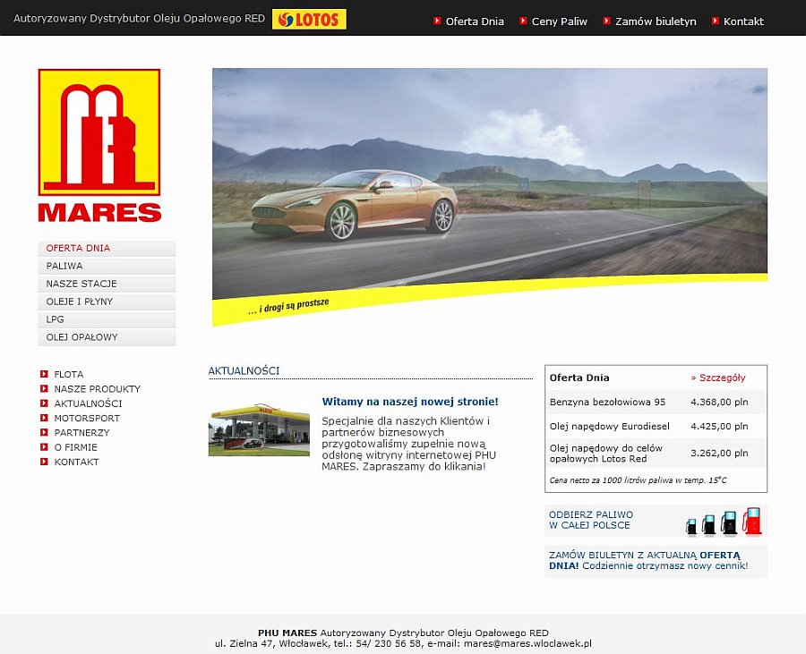806x654 pixels.
Task: Go to O FIRMIE page link
Action: 75,447
